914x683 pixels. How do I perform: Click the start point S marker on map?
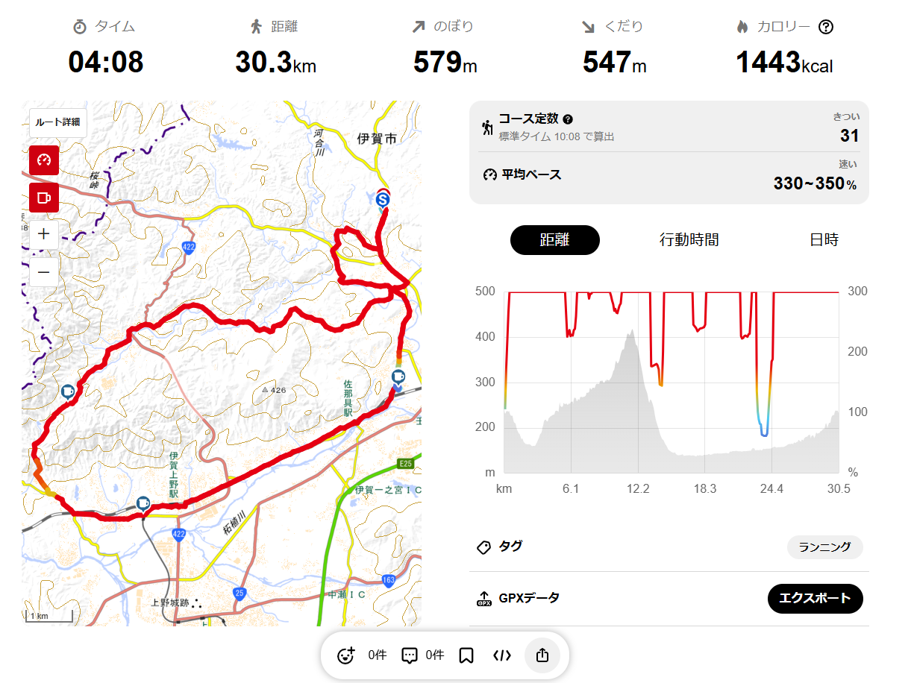(x=383, y=199)
